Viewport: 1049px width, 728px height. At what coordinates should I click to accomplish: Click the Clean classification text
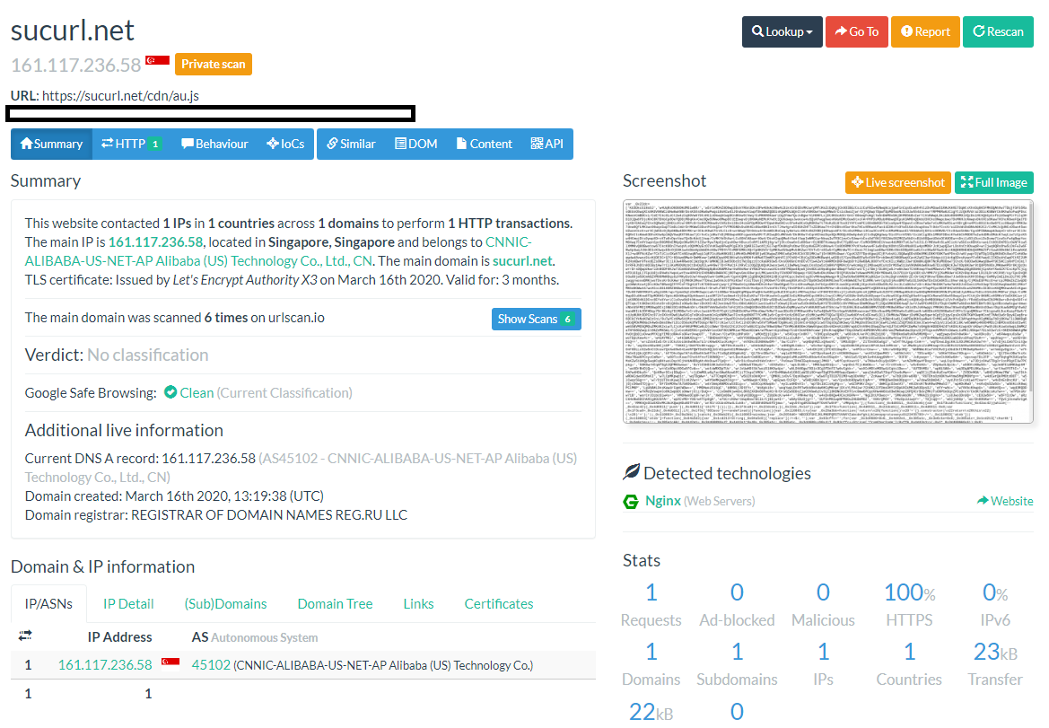197,393
